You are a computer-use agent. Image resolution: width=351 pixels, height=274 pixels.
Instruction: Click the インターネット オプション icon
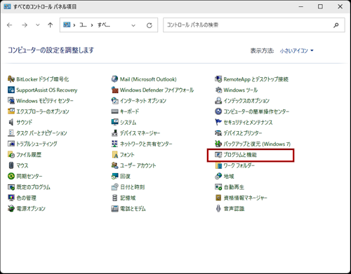pyautogui.click(x=114, y=101)
